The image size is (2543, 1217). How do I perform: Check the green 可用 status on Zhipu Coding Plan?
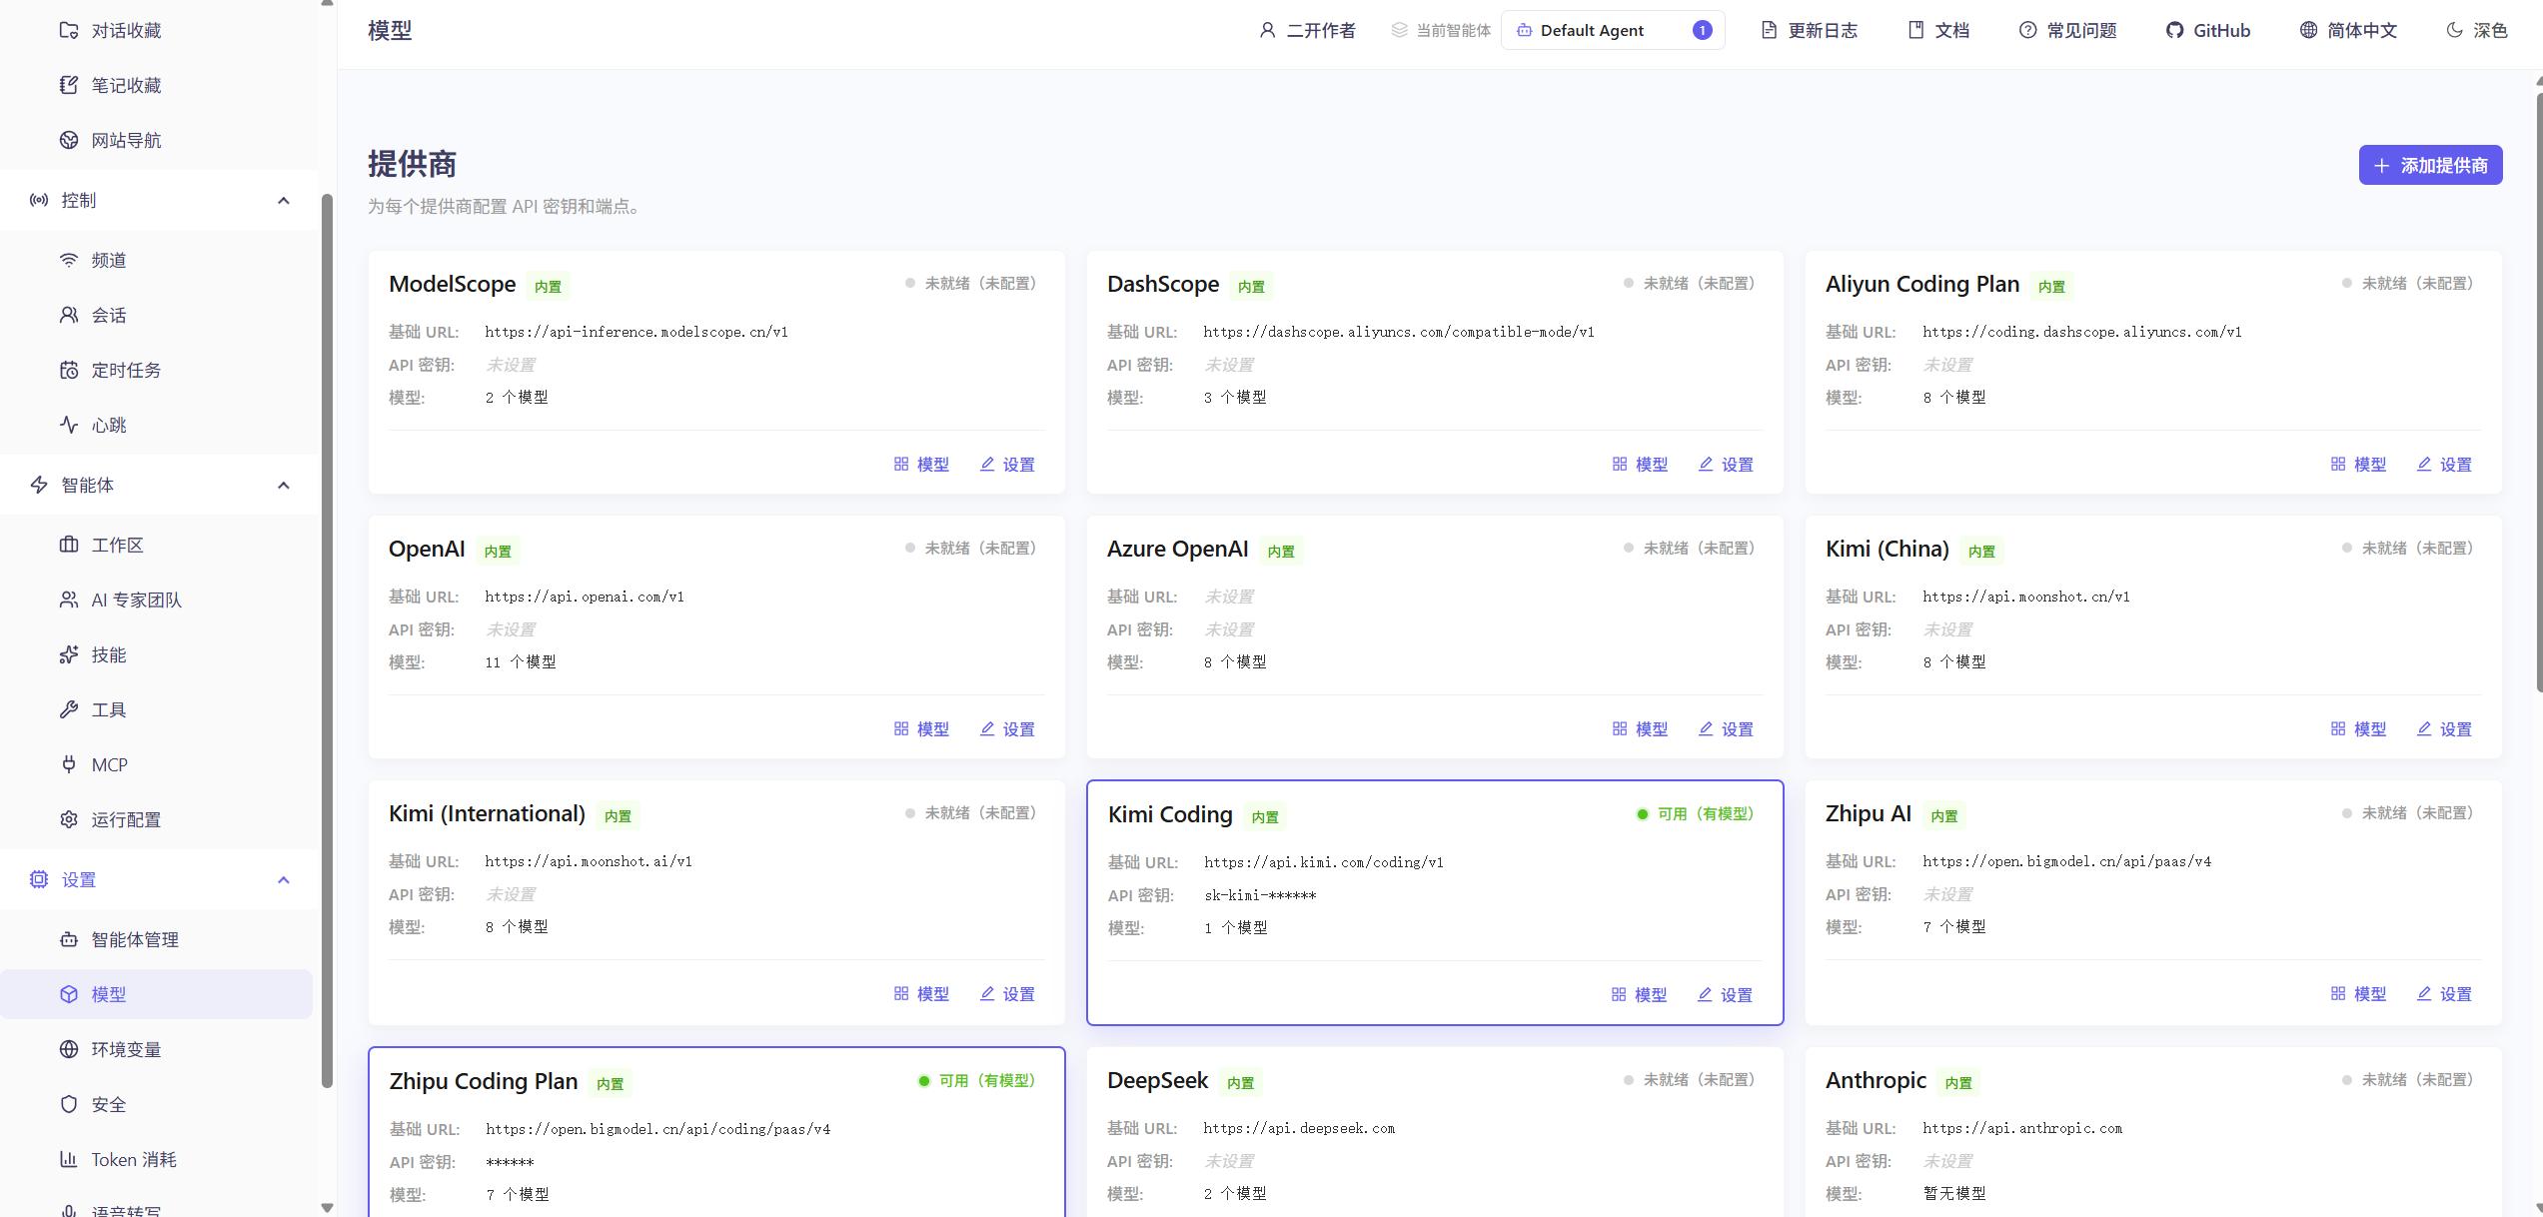coord(976,1080)
